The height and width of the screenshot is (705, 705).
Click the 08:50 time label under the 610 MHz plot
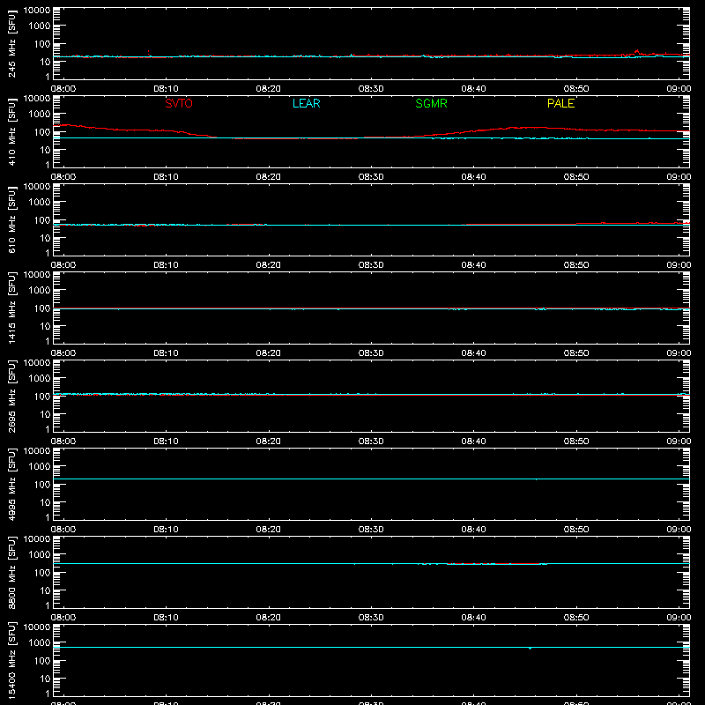(x=576, y=265)
